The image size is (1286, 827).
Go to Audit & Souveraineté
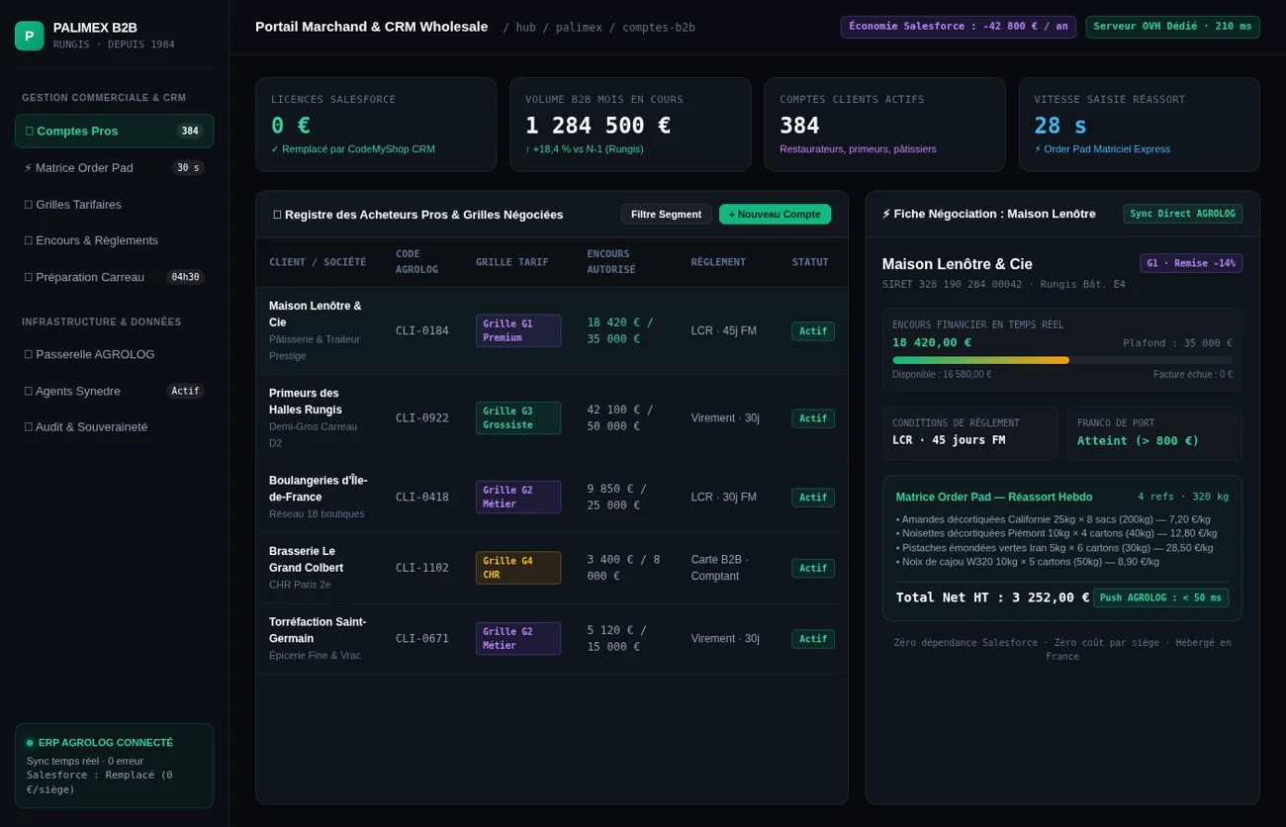[x=114, y=426]
